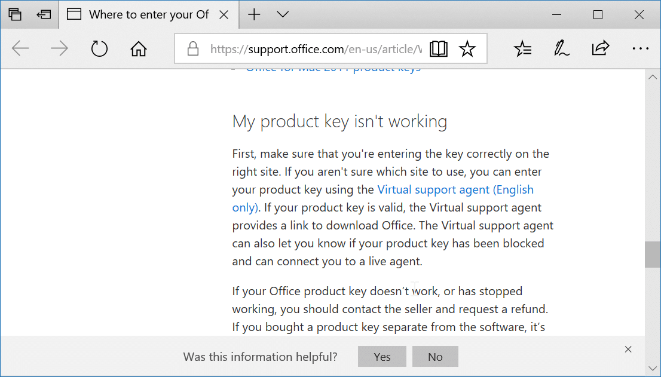Add web notes with pen icon
This screenshot has height=377, width=661.
(562, 49)
